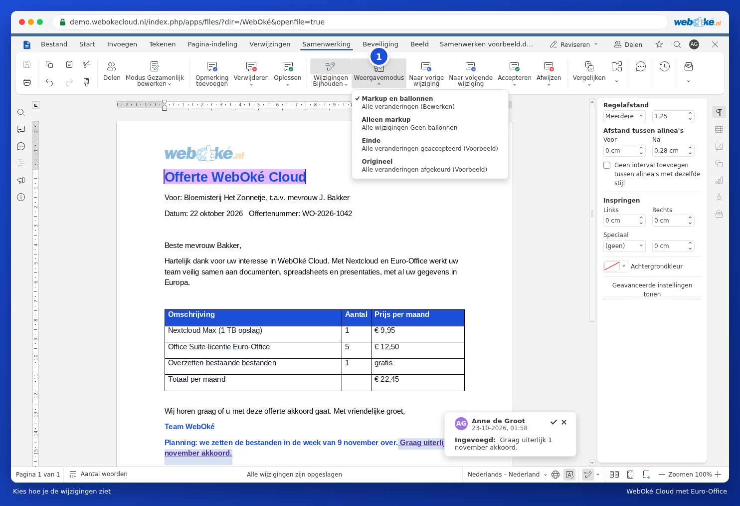Reject change with X in comment balloon

(x=564, y=422)
